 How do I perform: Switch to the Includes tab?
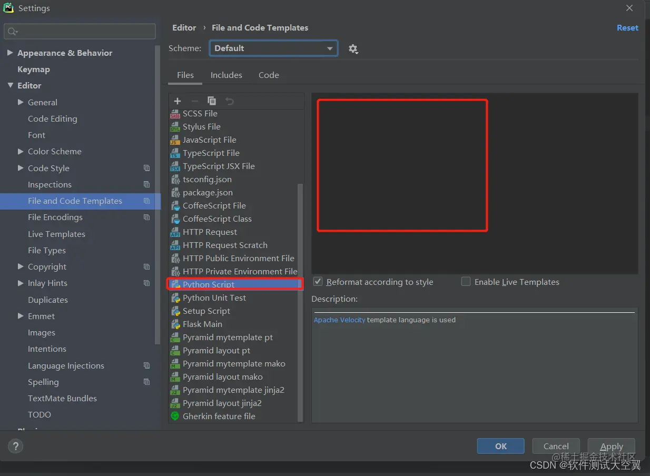tap(226, 75)
